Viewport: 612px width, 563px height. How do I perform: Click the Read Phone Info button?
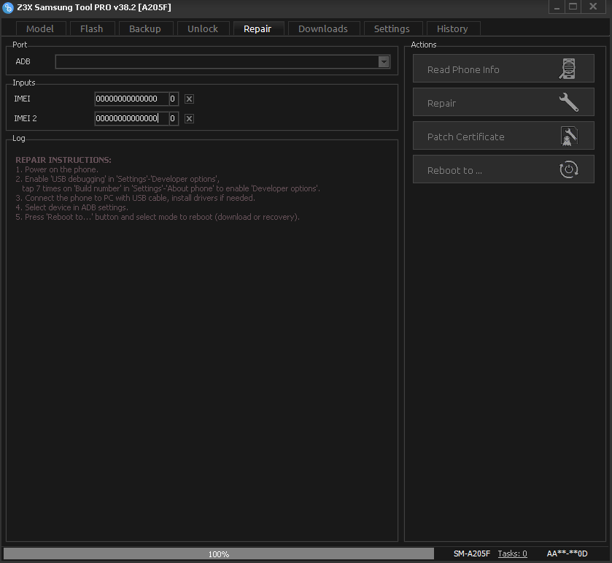coord(503,69)
